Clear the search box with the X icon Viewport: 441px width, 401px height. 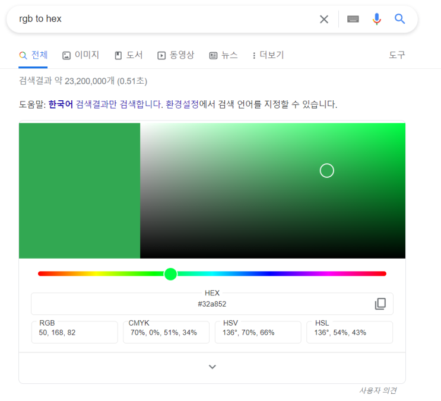pyautogui.click(x=324, y=20)
